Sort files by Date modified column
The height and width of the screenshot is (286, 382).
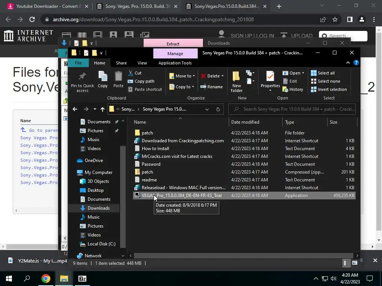click(256, 122)
